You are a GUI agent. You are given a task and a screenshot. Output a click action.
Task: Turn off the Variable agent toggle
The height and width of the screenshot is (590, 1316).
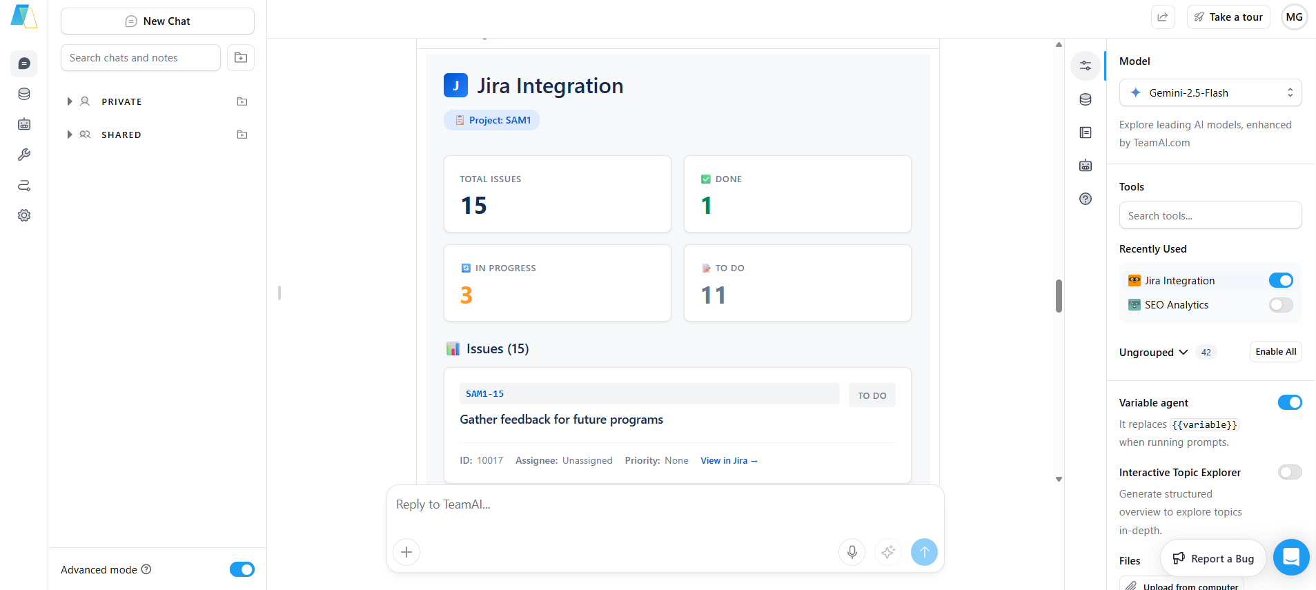click(x=1290, y=402)
